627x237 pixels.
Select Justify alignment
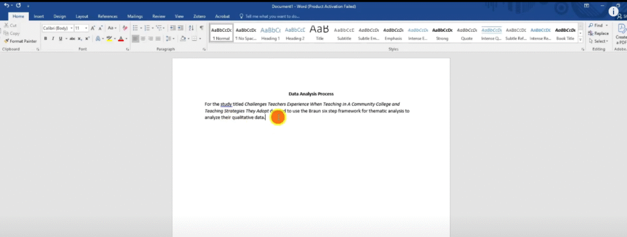point(158,39)
